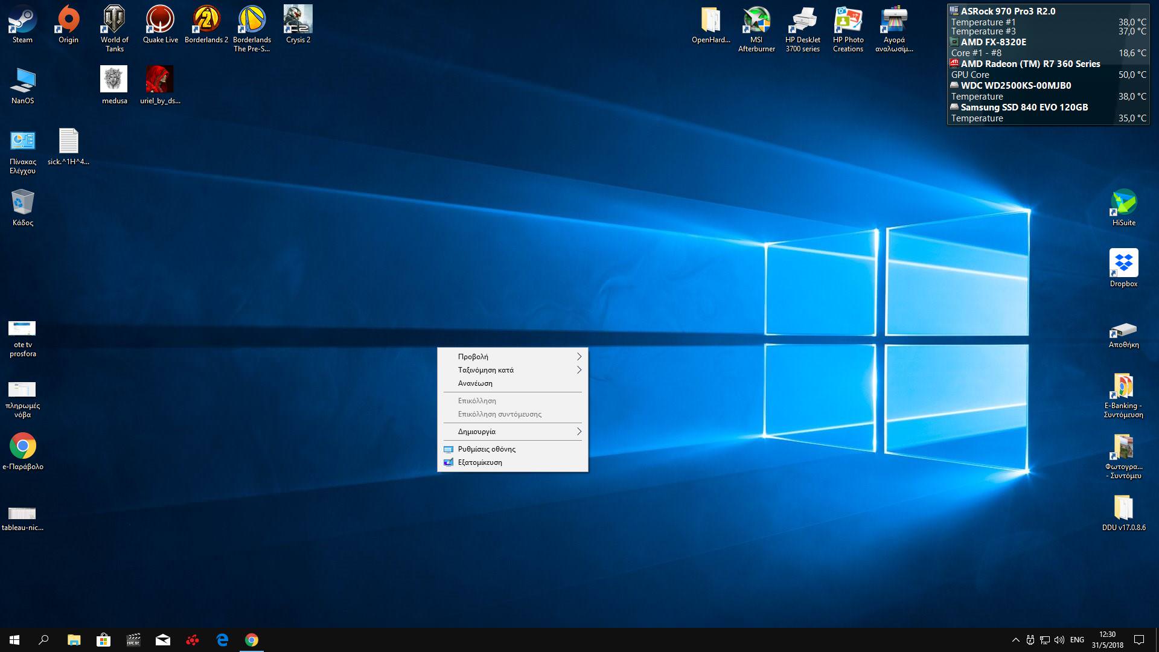
Task: Select the E-Banking Συντόμευση shortcut
Action: (1123, 395)
